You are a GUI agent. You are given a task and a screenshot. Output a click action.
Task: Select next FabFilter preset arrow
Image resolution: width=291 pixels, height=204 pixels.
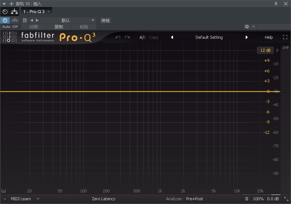[x=246, y=37]
